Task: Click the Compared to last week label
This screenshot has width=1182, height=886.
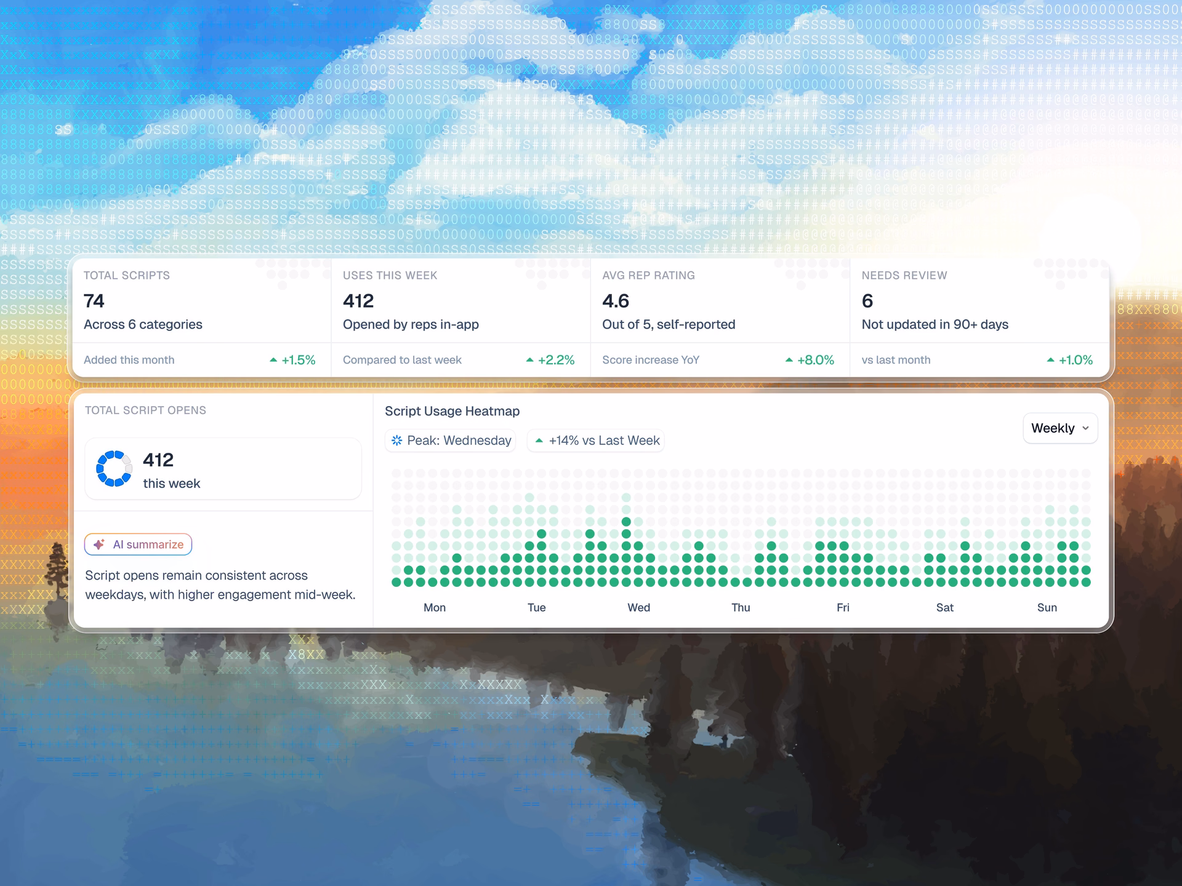Action: click(x=402, y=360)
